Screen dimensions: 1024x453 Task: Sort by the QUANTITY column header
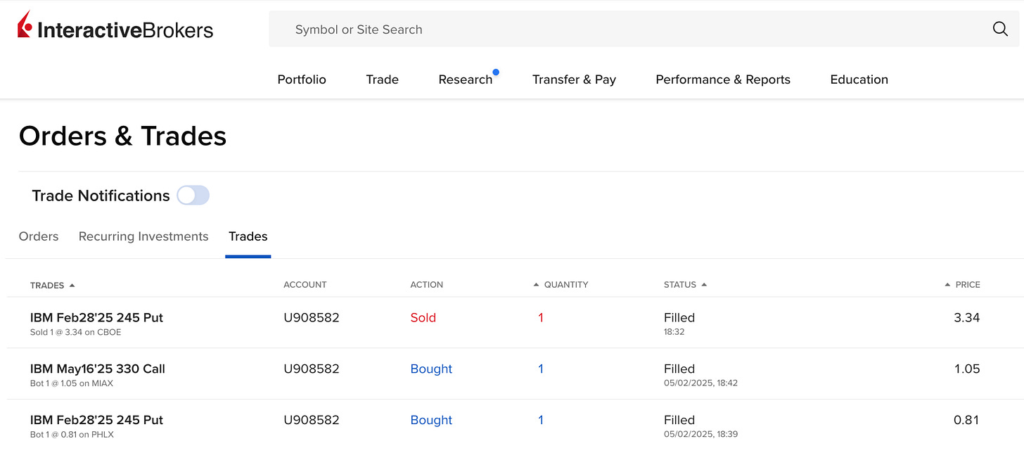point(561,285)
